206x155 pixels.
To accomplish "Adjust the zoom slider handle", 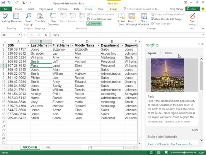I will tap(184, 153).
